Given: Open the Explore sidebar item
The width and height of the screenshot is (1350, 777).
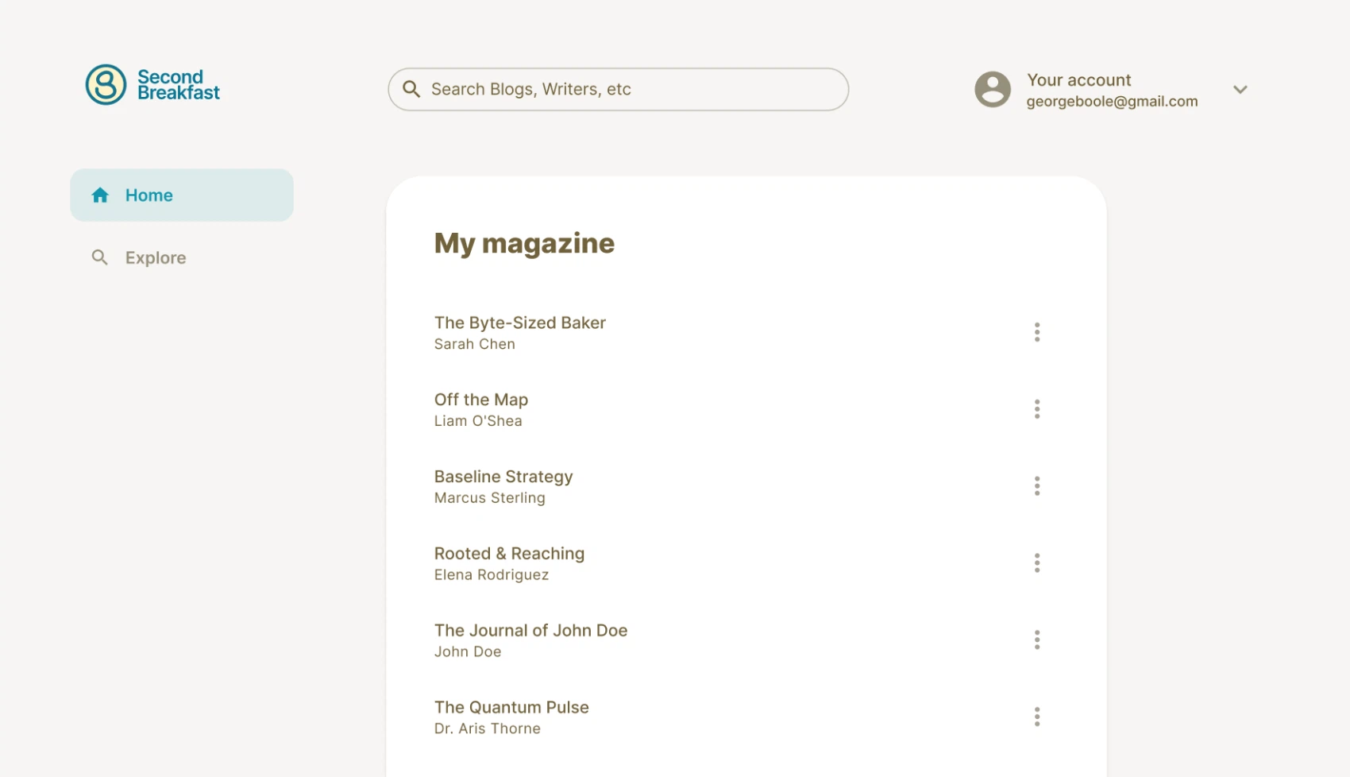Looking at the screenshot, I should coord(155,258).
